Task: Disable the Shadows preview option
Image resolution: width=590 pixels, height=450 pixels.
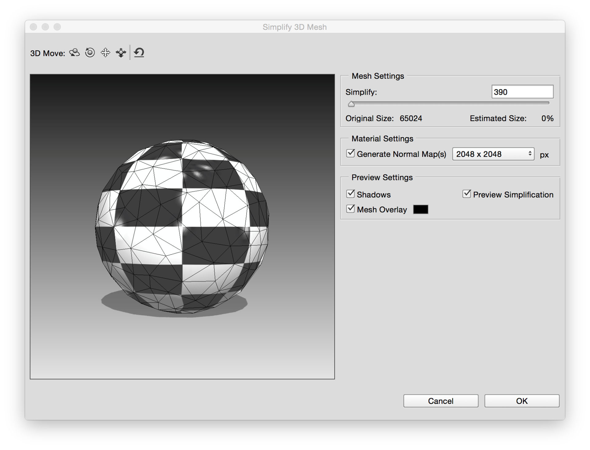Action: [x=350, y=194]
